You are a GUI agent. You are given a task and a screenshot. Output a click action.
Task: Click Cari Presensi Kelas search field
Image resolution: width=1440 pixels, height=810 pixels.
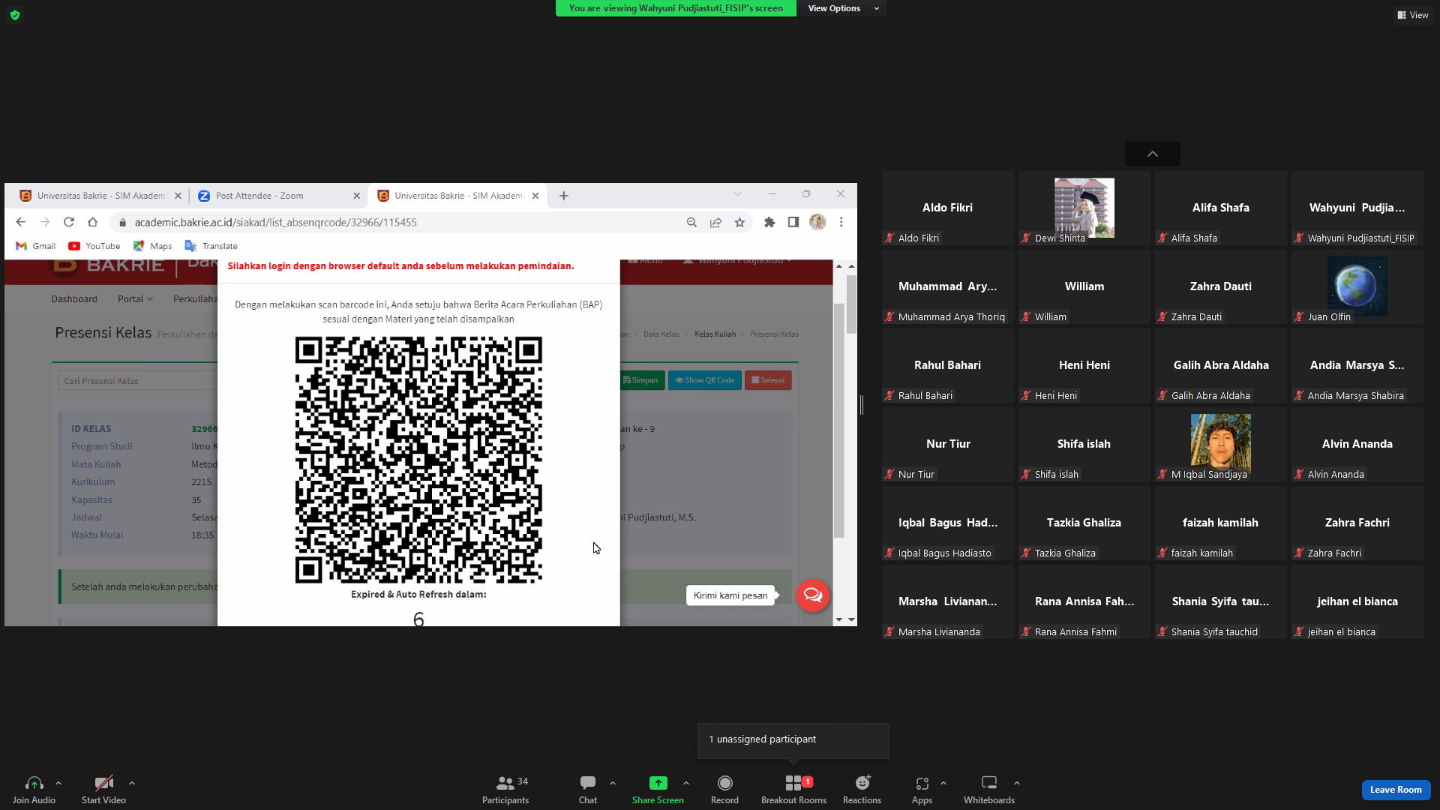pyautogui.click(x=138, y=381)
